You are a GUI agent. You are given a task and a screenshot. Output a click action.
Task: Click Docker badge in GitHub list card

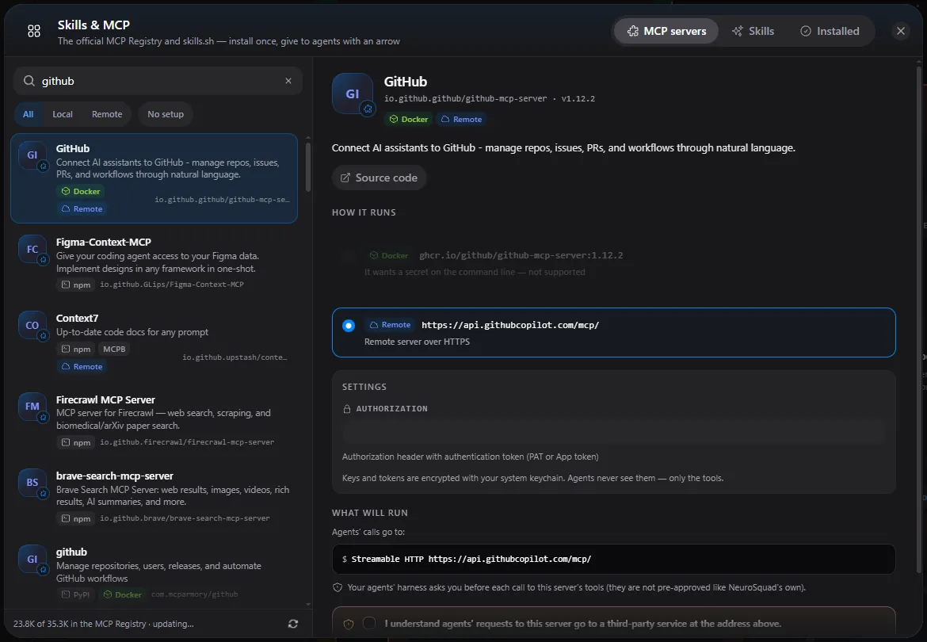point(81,192)
